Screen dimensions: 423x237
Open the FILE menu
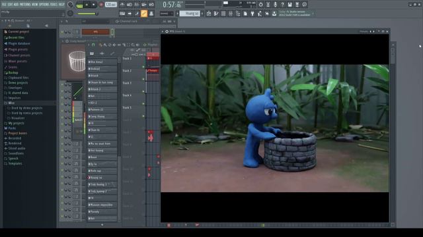[4, 5]
